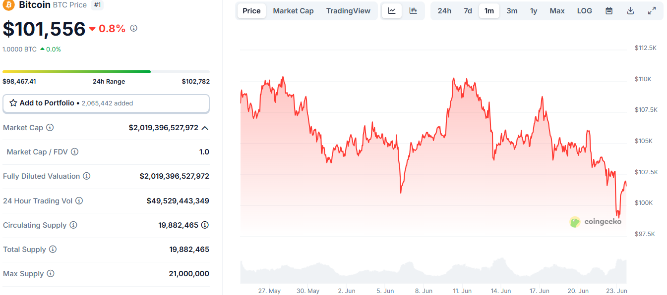This screenshot has width=667, height=295.
Task: Click the Total Supply info icon
Action: (x=53, y=249)
